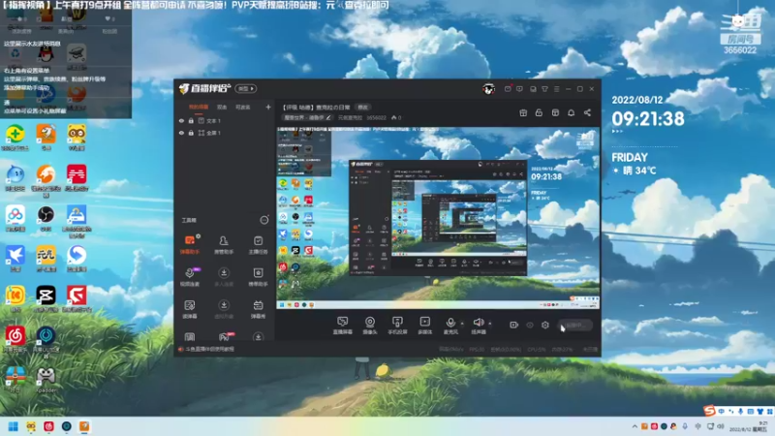Click the stream preview canvas
The height and width of the screenshot is (436, 775).
click(438, 218)
